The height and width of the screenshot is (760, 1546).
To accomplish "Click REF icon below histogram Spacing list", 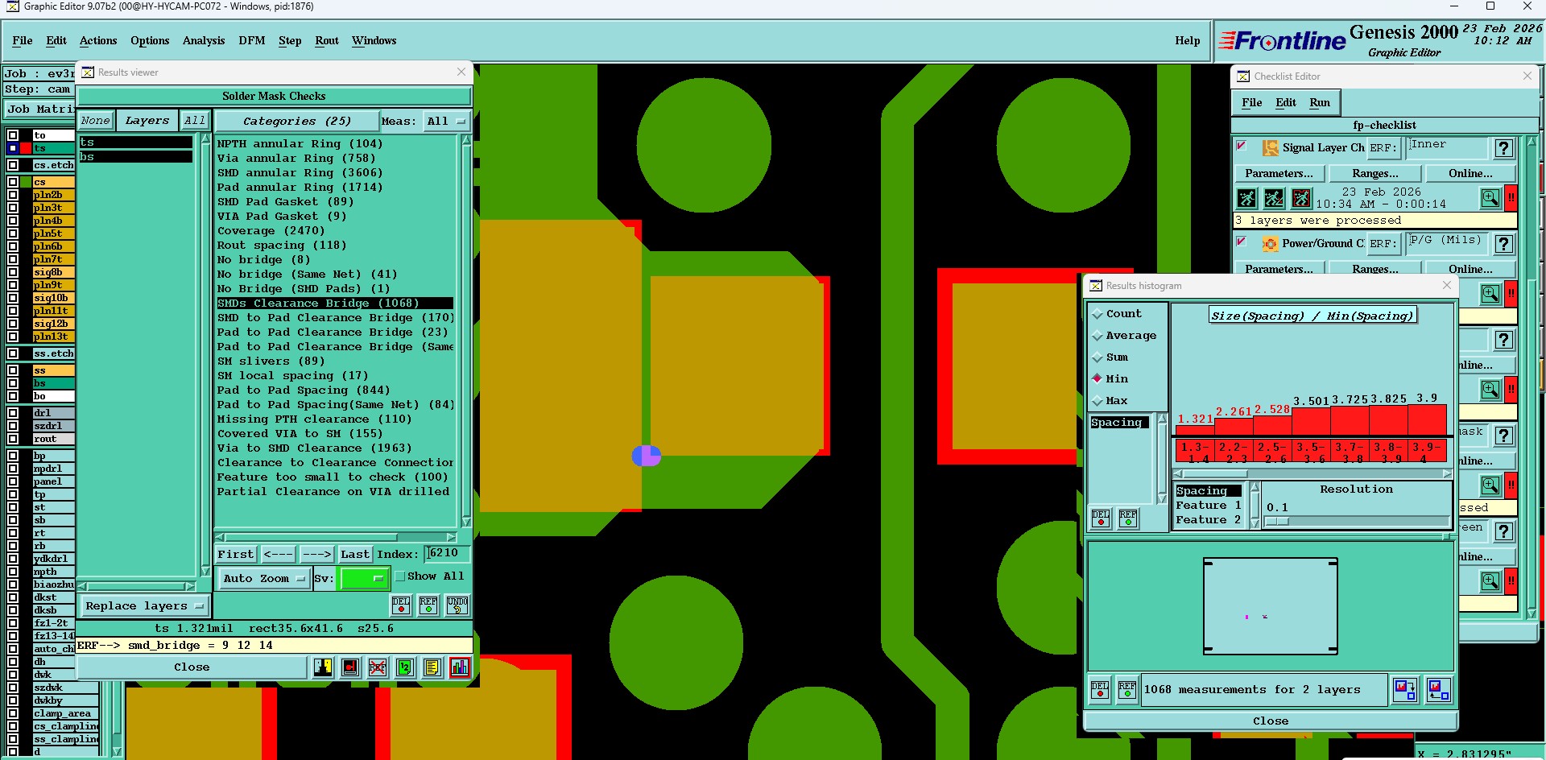I will pyautogui.click(x=1128, y=518).
